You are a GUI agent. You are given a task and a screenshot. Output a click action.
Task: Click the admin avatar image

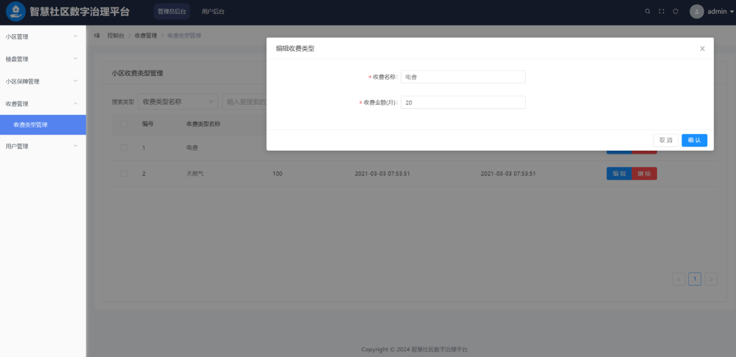[696, 11]
